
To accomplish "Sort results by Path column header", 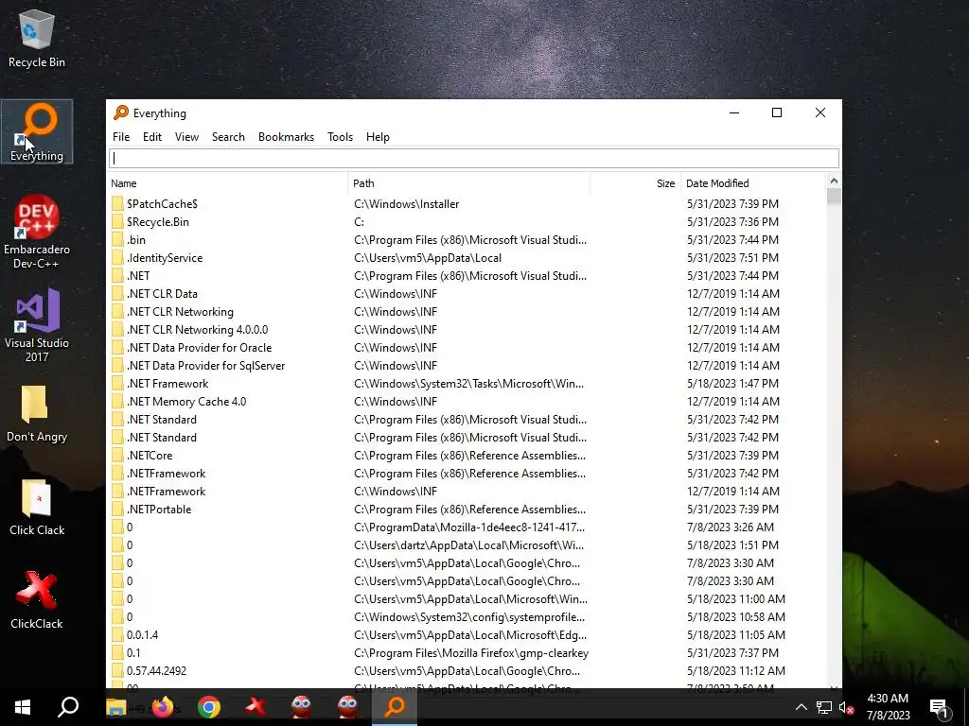I will tap(469, 183).
